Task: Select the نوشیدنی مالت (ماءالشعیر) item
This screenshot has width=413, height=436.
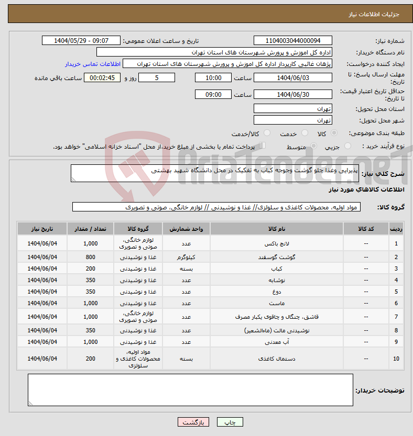Action: point(277,330)
